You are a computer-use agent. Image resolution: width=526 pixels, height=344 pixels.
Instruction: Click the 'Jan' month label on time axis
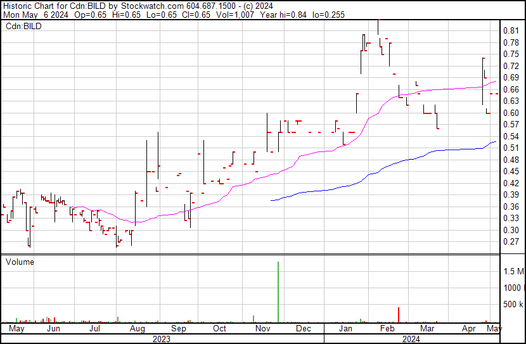point(345,329)
